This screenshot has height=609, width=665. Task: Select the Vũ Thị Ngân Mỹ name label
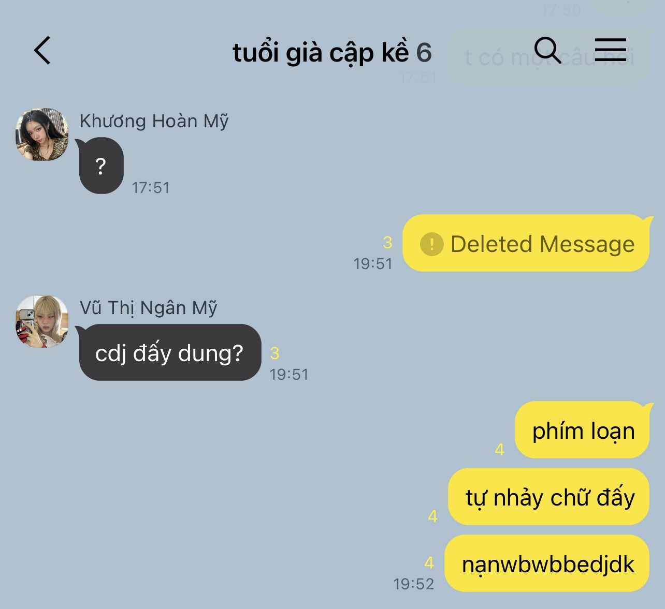pyautogui.click(x=148, y=308)
